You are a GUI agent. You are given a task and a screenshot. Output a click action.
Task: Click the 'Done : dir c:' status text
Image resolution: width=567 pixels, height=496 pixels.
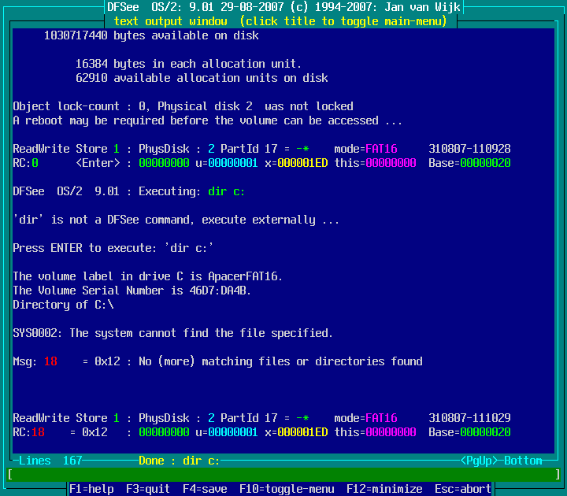(x=180, y=461)
